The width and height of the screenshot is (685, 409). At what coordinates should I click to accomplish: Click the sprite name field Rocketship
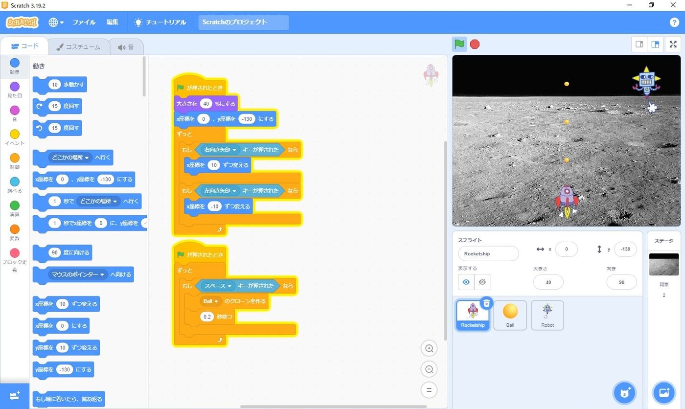click(x=488, y=253)
